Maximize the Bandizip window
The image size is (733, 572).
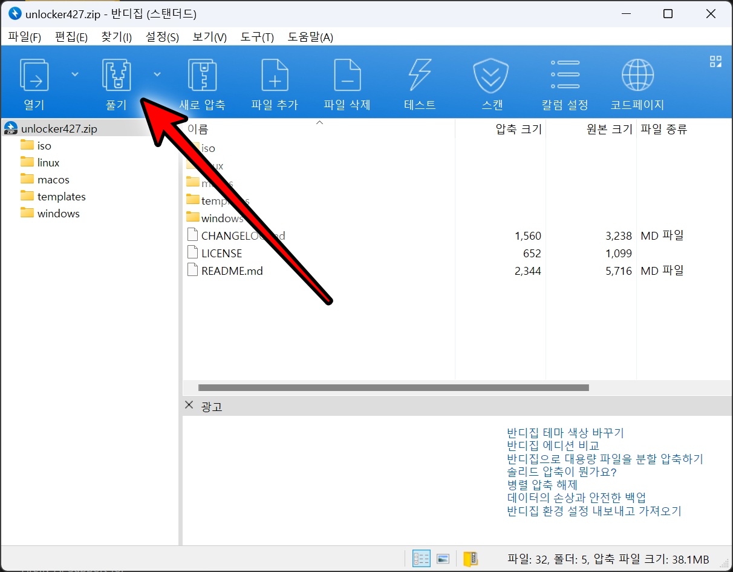pos(668,14)
